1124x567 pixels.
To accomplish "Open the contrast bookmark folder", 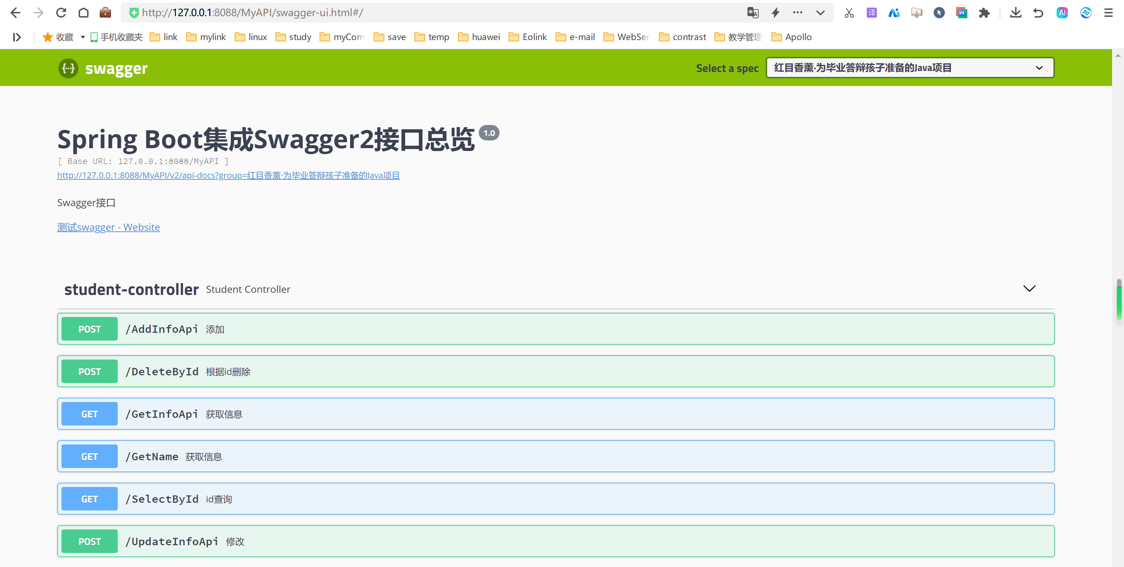I will [x=682, y=37].
